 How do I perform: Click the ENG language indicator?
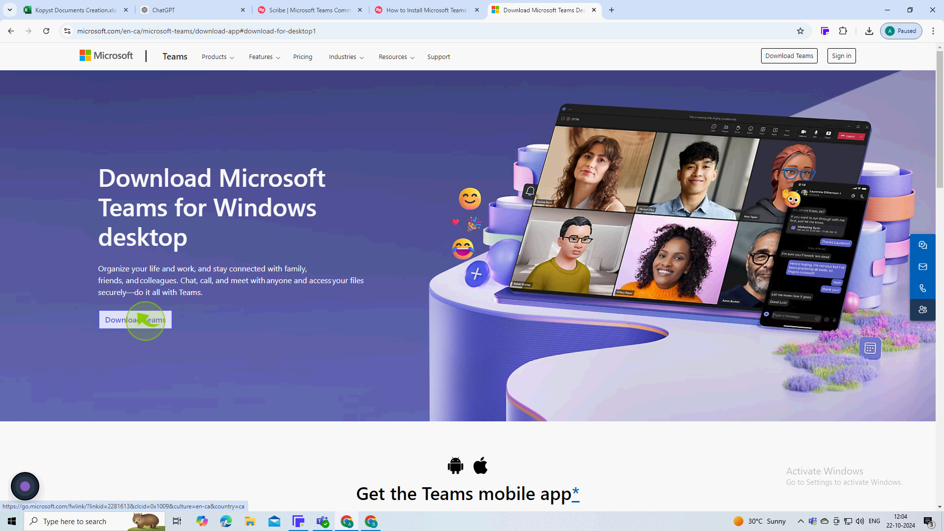874,521
